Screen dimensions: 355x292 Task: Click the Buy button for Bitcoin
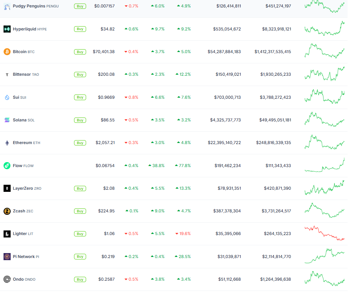[x=80, y=52]
